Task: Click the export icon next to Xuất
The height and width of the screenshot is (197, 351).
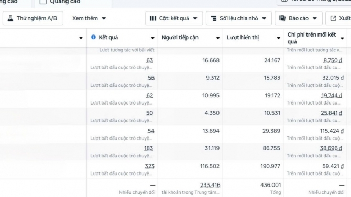Action: click(x=333, y=18)
